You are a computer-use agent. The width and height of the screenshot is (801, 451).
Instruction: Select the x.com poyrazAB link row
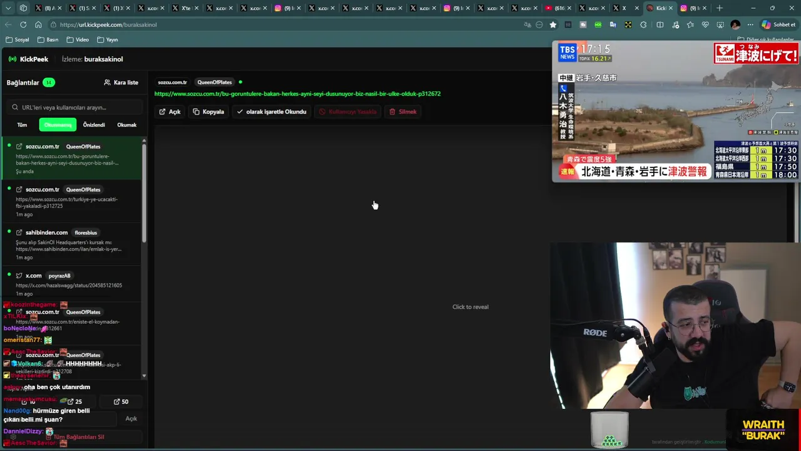[x=72, y=284]
